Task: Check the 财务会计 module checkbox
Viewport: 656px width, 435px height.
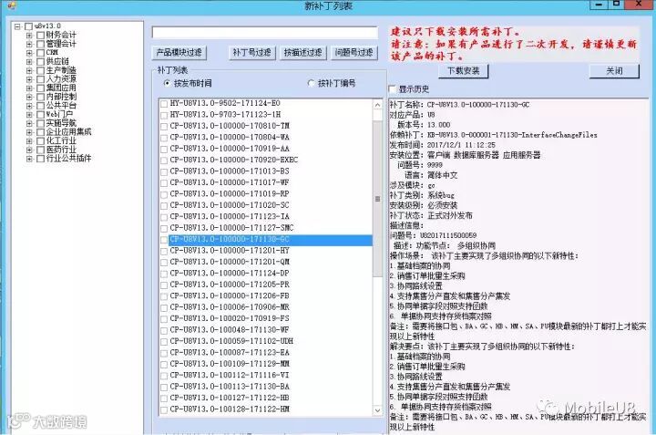Action: click(40, 36)
